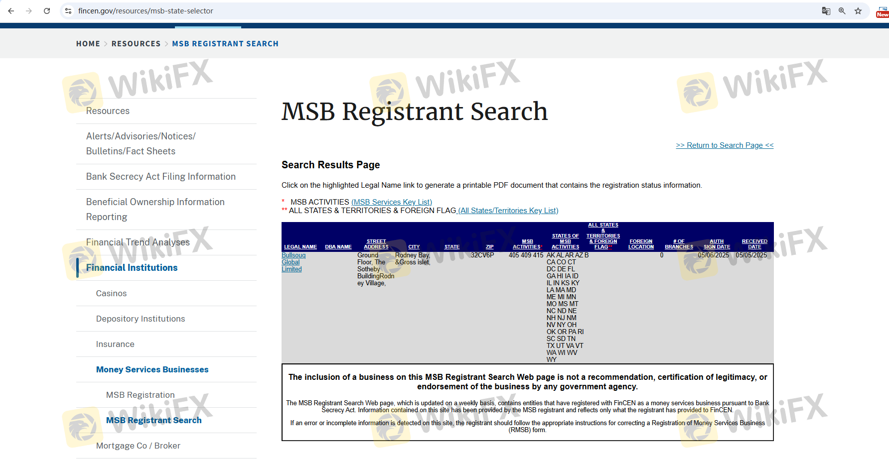
Task: Open Bullsouq Global Limited legal name link
Action: [x=294, y=262]
